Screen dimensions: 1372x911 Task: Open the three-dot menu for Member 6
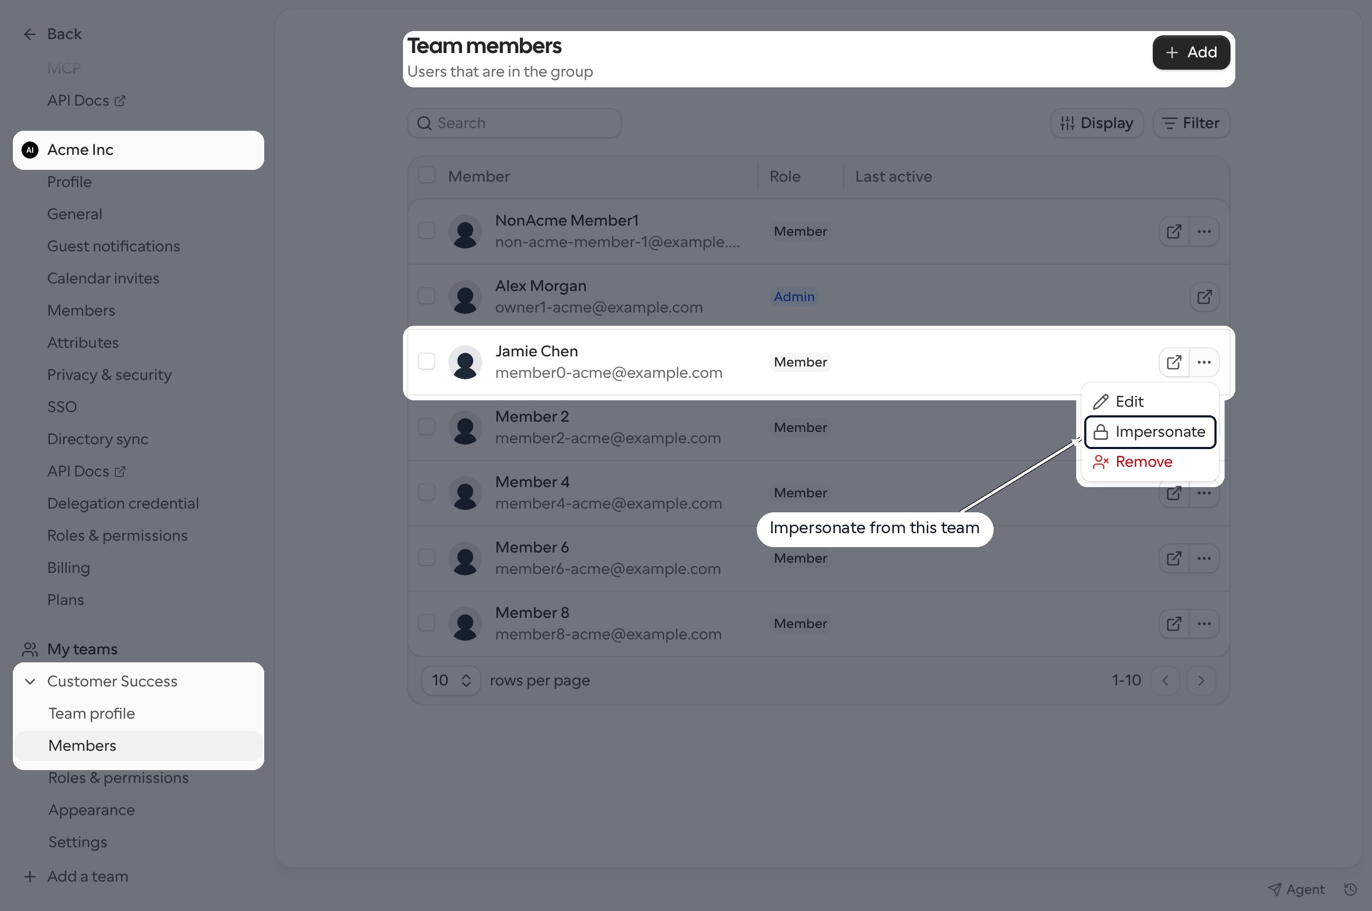1204,558
